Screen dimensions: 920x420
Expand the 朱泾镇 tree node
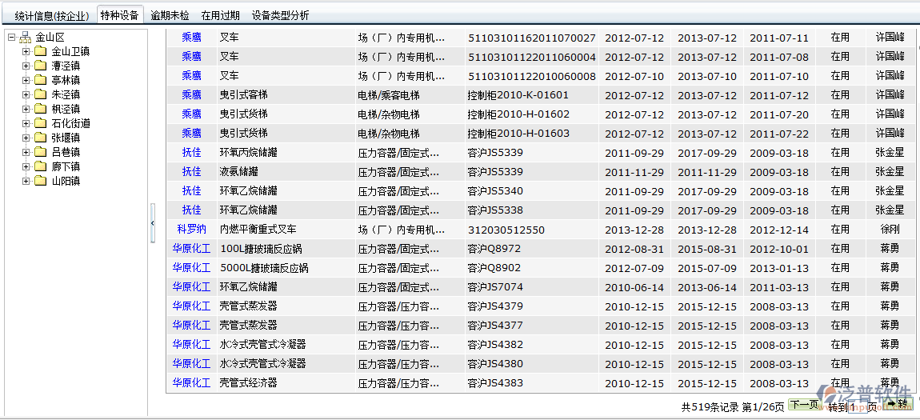tap(26, 94)
